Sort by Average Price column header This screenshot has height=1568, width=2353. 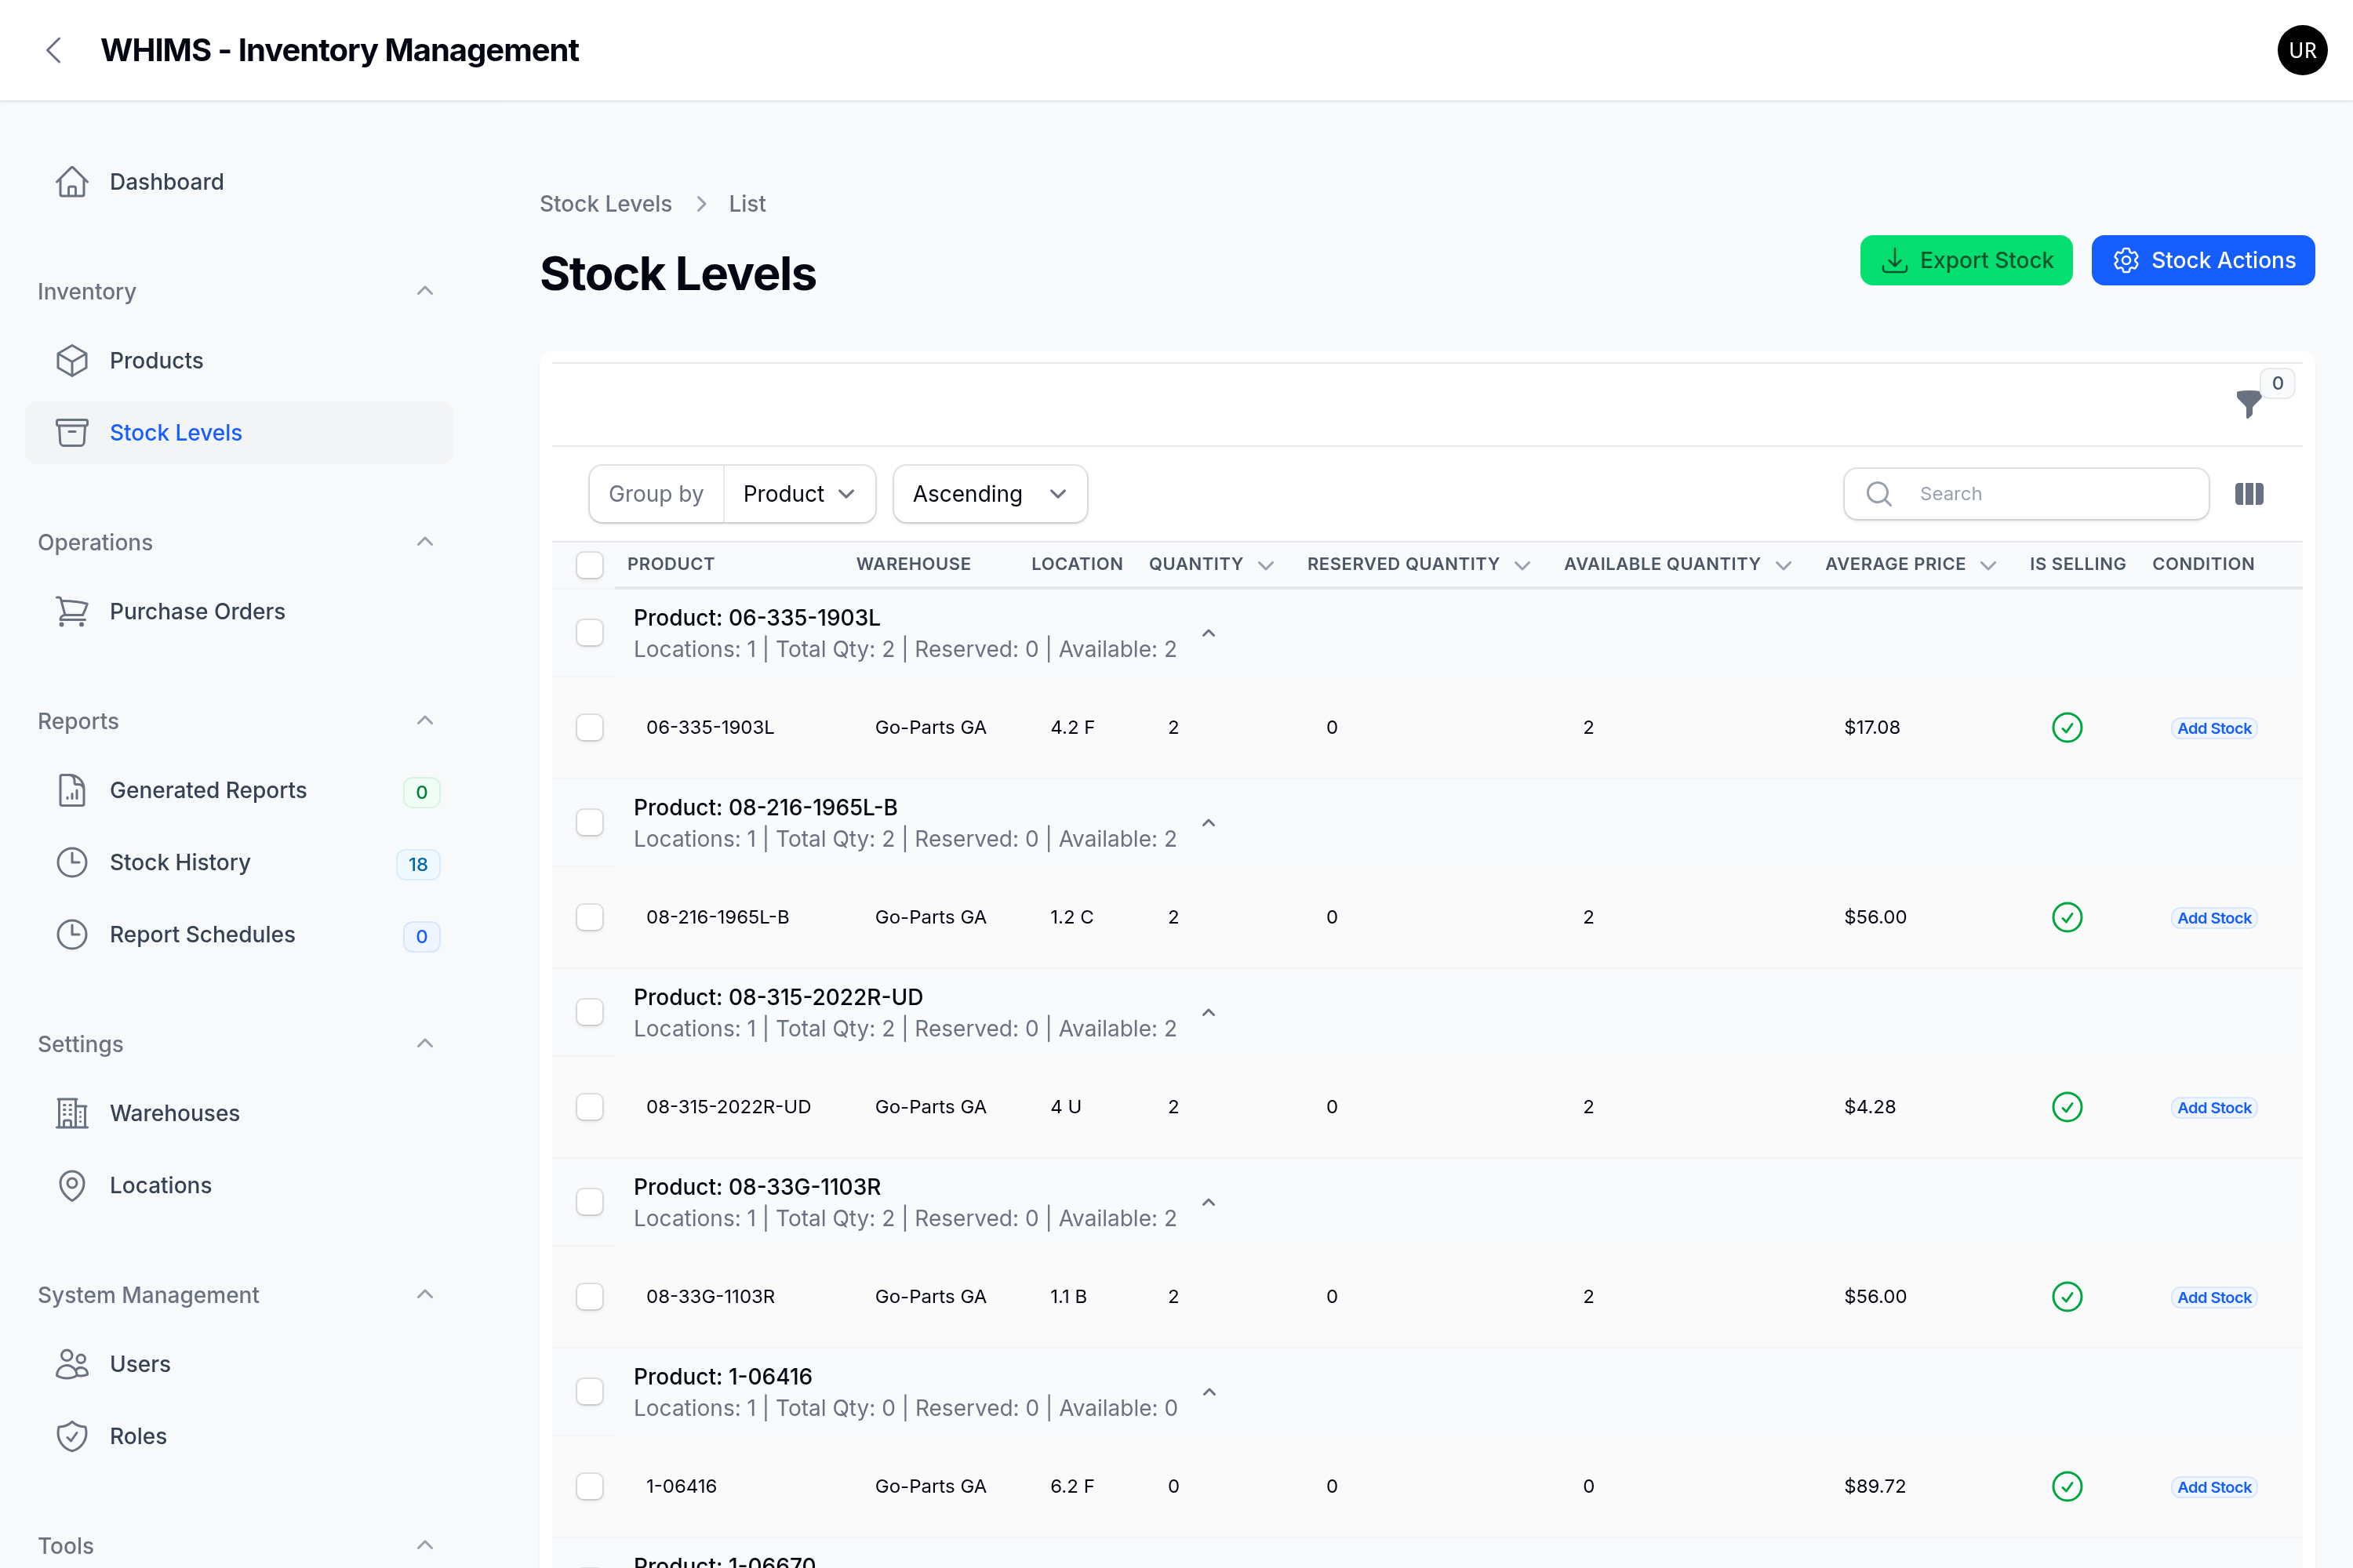coord(1910,565)
